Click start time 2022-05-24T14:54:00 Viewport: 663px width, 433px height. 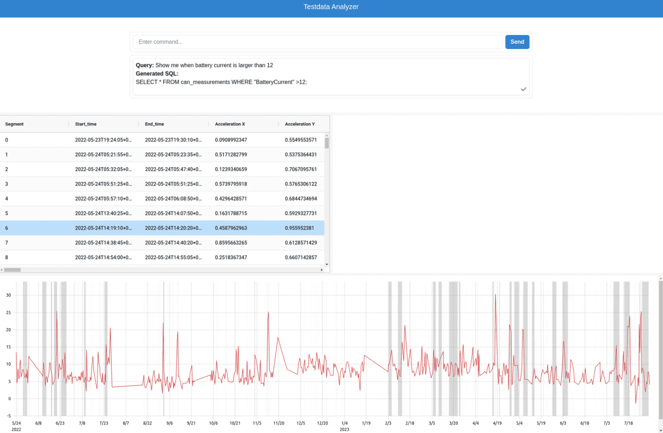(104, 257)
